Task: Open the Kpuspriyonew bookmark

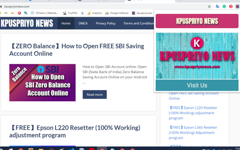Action: 142,13
